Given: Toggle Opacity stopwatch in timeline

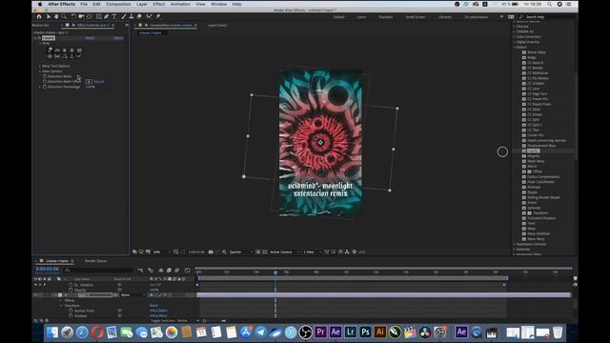Looking at the screenshot, I should pyautogui.click(x=71, y=290).
